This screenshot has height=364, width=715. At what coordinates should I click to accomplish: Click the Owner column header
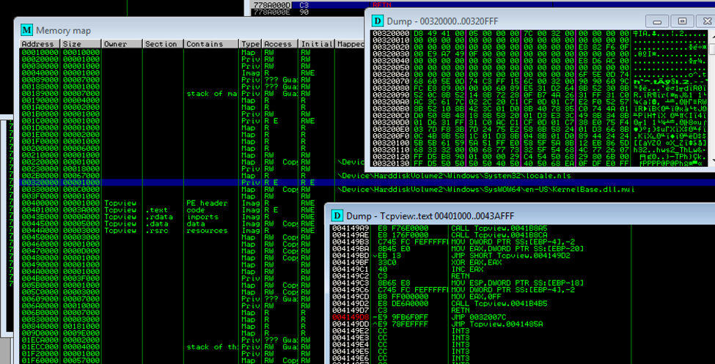tap(122, 44)
